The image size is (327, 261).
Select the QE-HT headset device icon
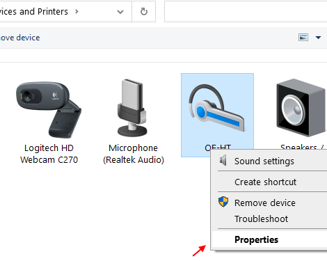click(x=217, y=108)
